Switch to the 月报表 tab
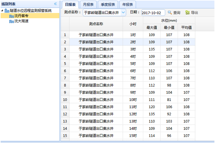Viewport: 215px width, 143px height. click(88, 4)
